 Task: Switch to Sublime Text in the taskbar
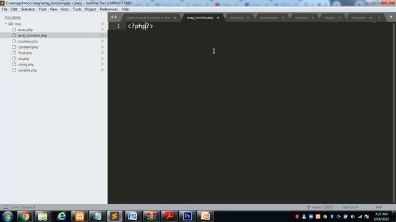pyautogui.click(x=114, y=216)
